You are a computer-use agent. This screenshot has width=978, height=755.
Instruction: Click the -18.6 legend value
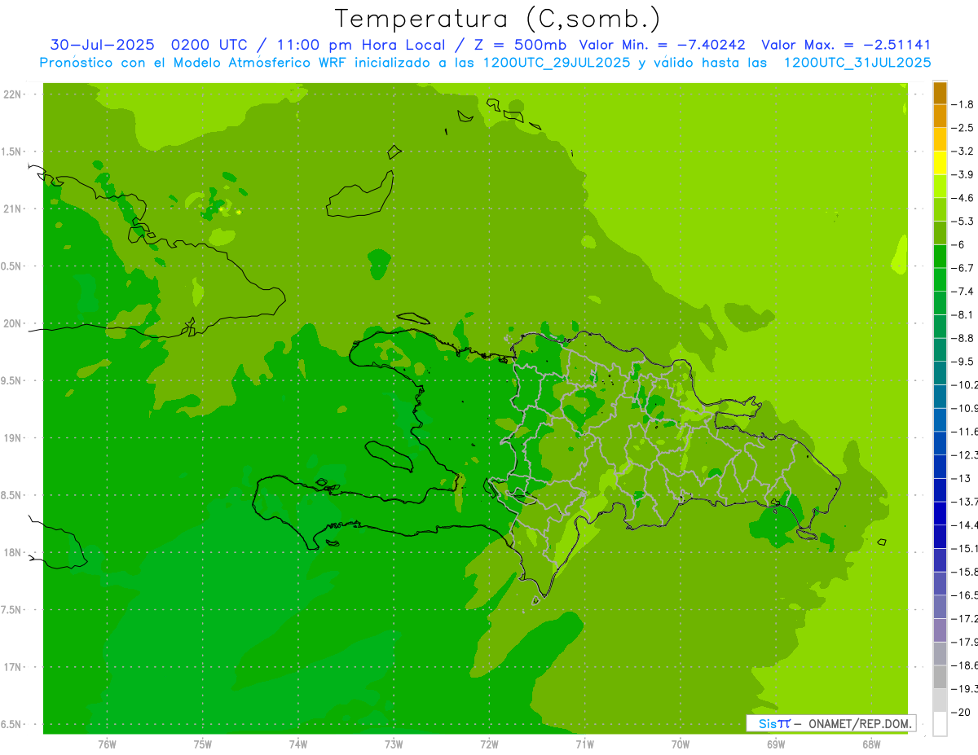pyautogui.click(x=965, y=665)
